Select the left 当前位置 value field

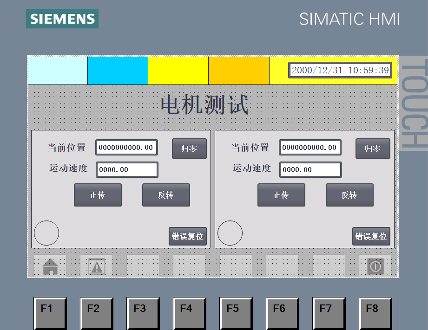(126, 148)
